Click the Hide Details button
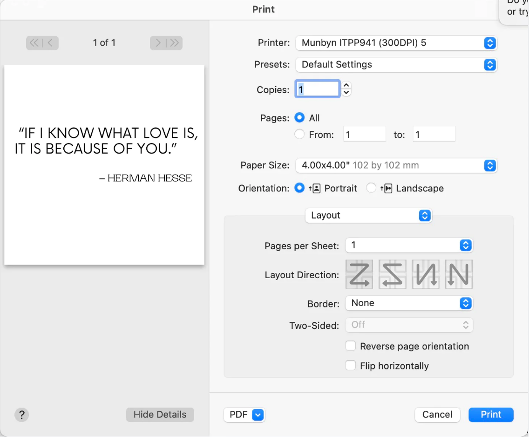This screenshot has width=529, height=437. tap(160, 415)
